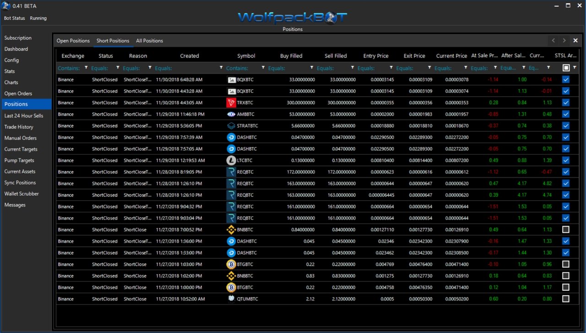
Task: Click the BNBBTC icon in 1:02:00 PM row
Action: click(231, 276)
